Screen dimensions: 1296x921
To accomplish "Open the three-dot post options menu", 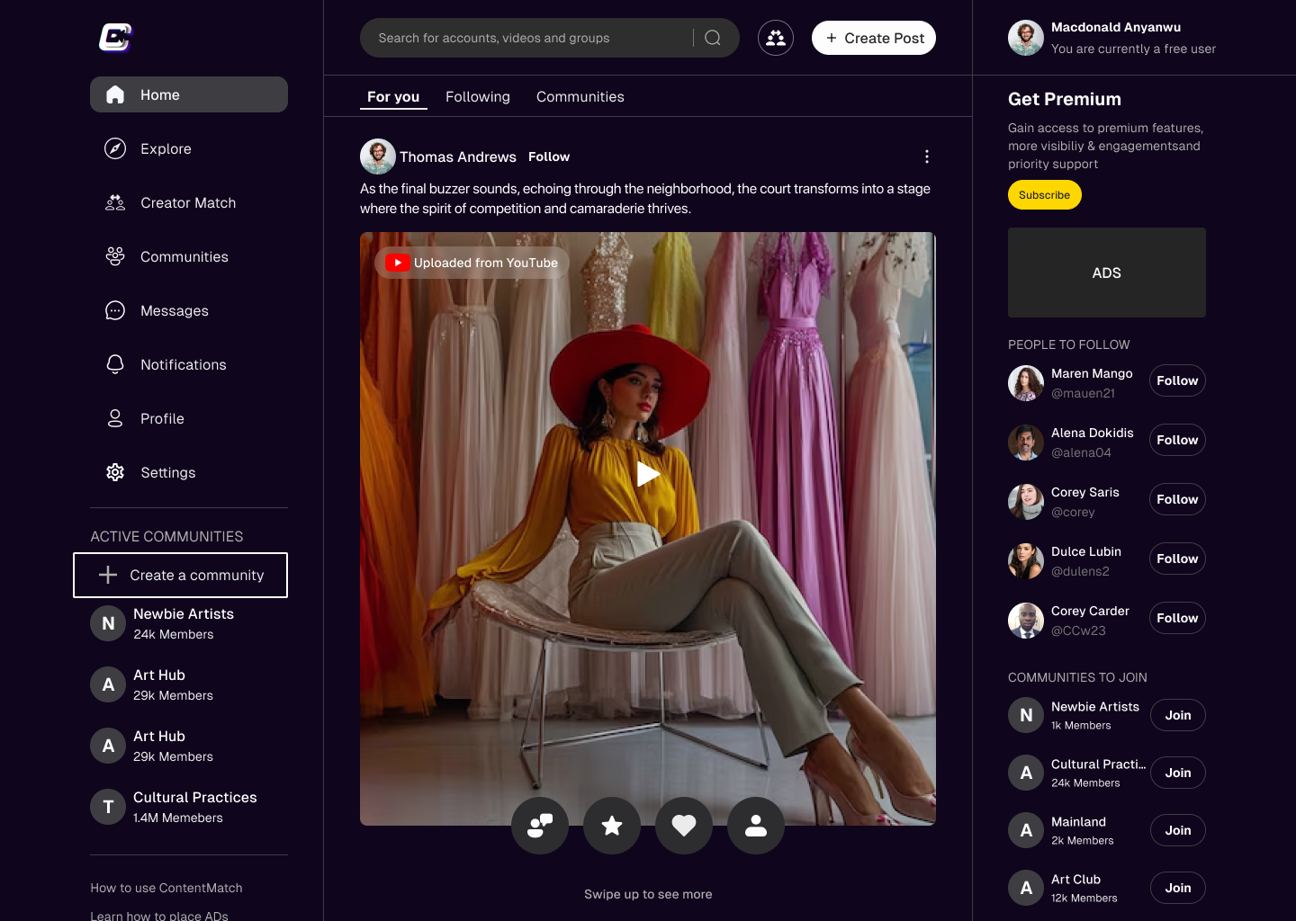I will 926,156.
